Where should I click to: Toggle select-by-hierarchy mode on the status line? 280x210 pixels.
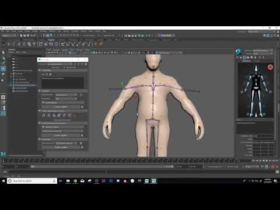pos(44,36)
